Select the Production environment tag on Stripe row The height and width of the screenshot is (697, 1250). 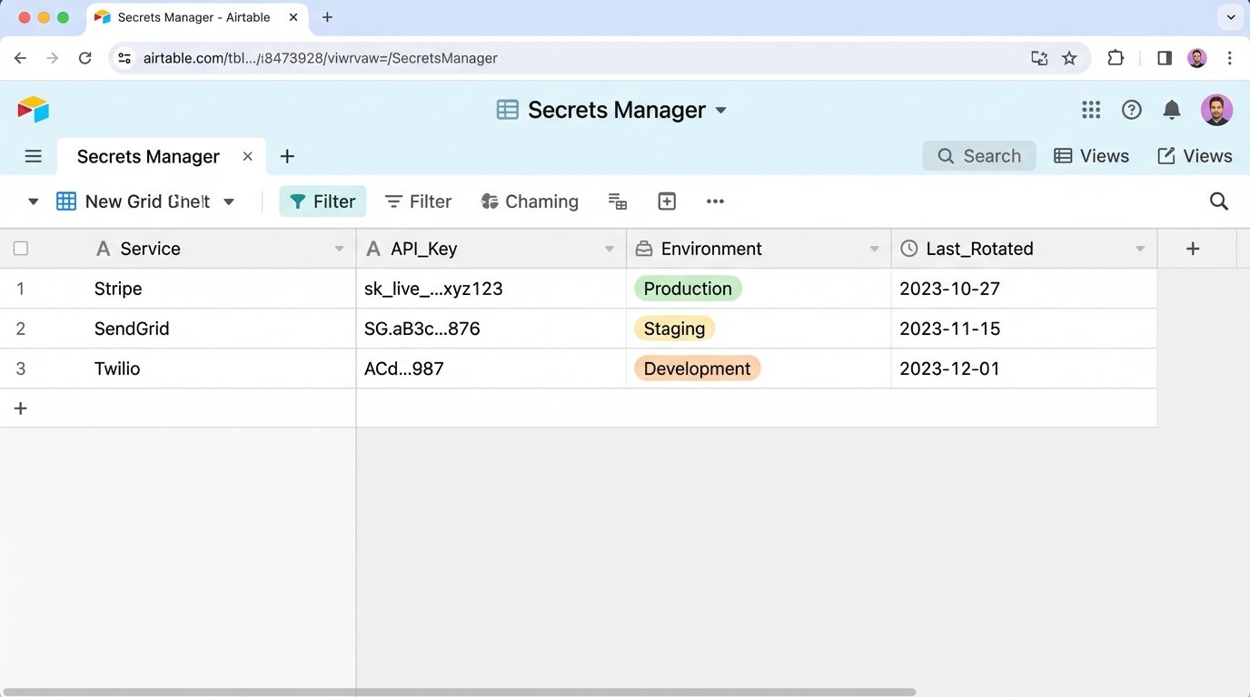coord(688,288)
